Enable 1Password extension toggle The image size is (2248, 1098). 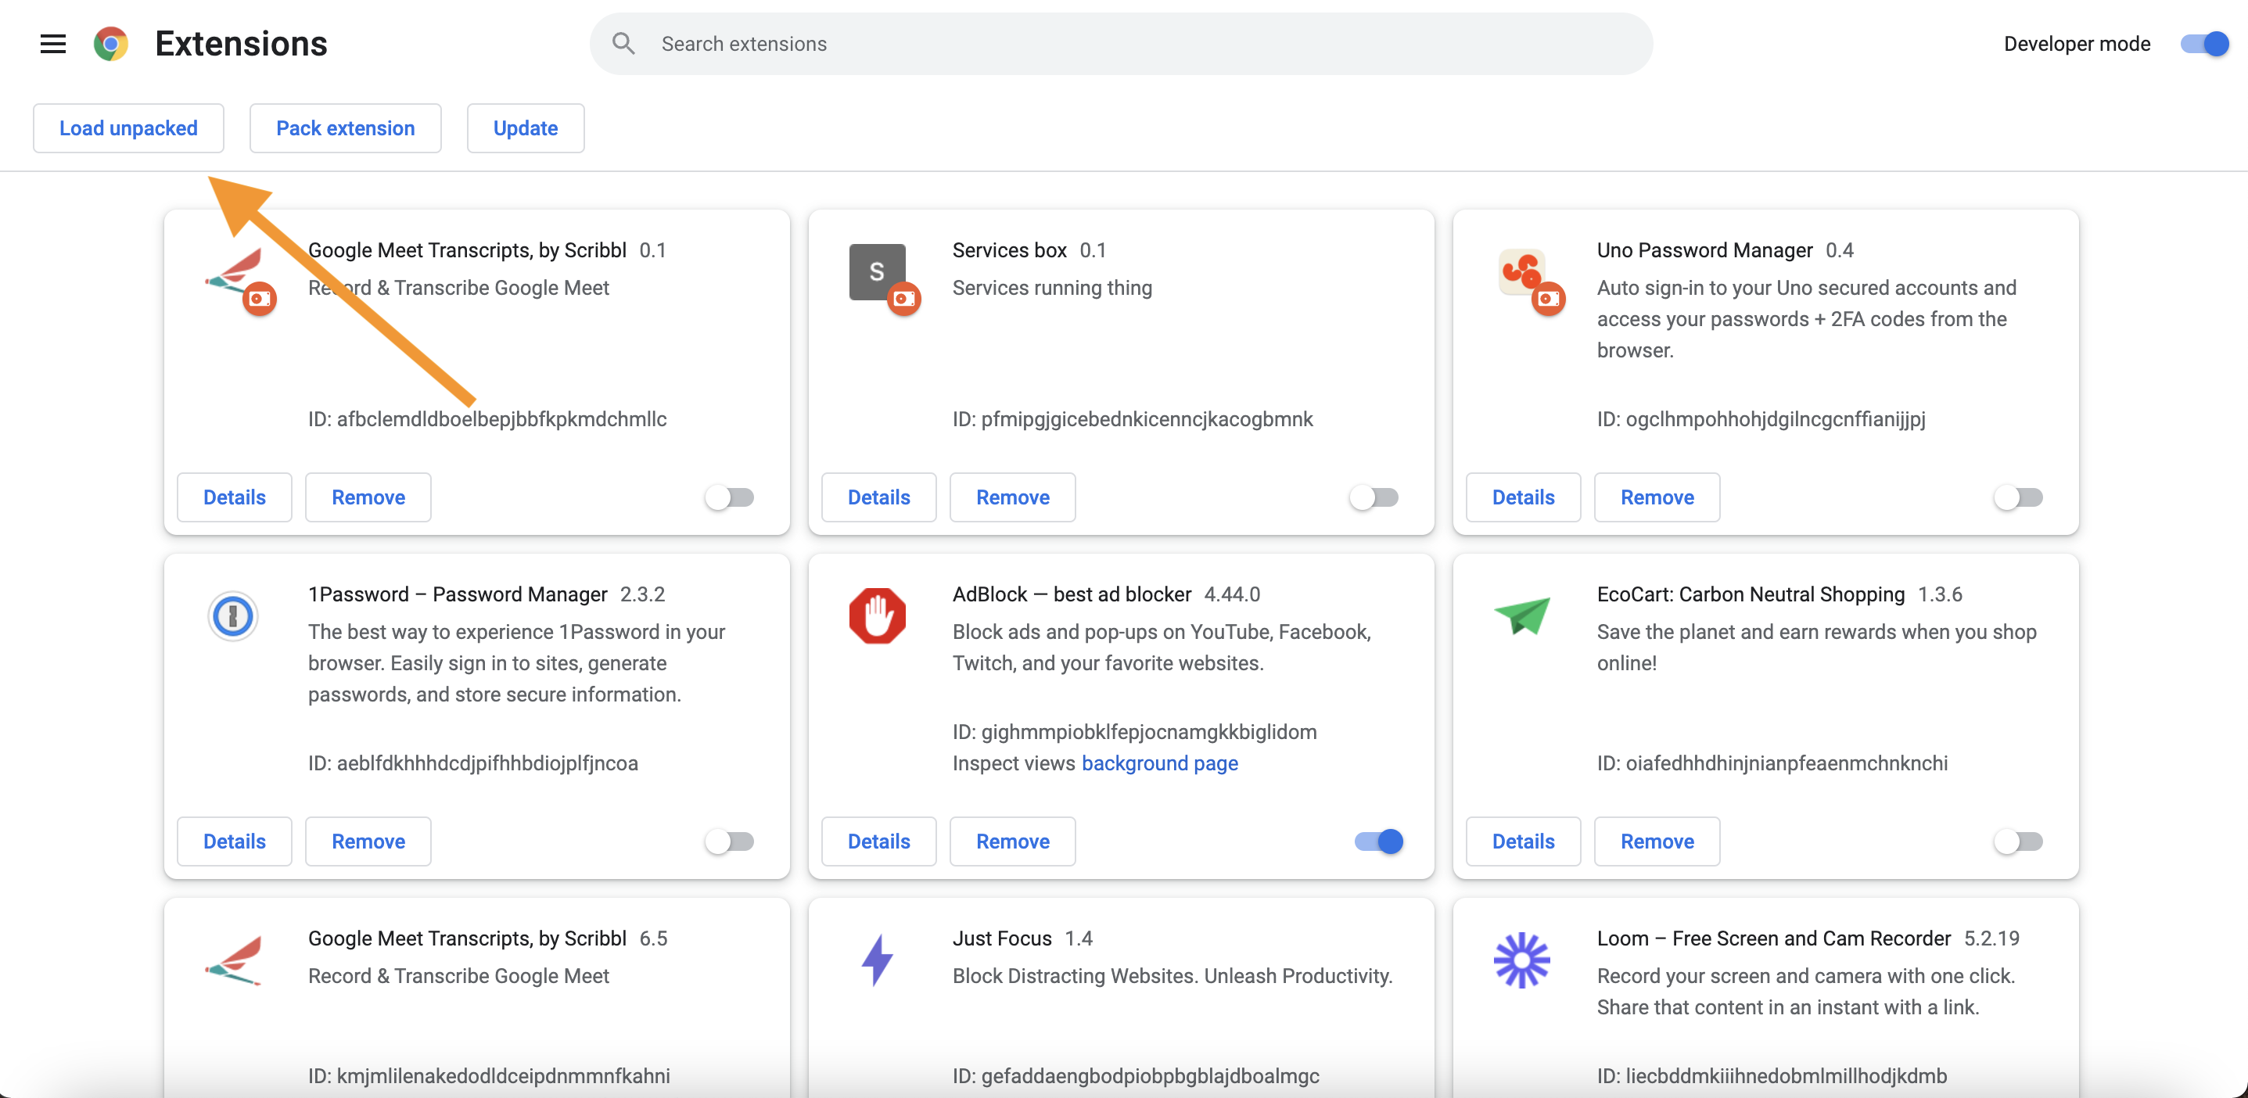point(730,841)
